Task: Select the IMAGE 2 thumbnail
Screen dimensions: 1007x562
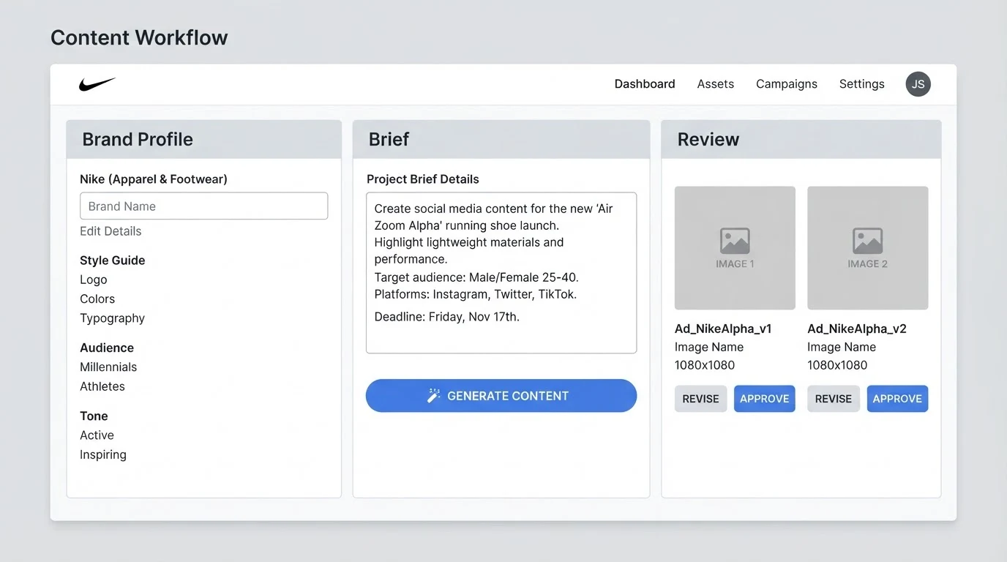Action: [867, 248]
